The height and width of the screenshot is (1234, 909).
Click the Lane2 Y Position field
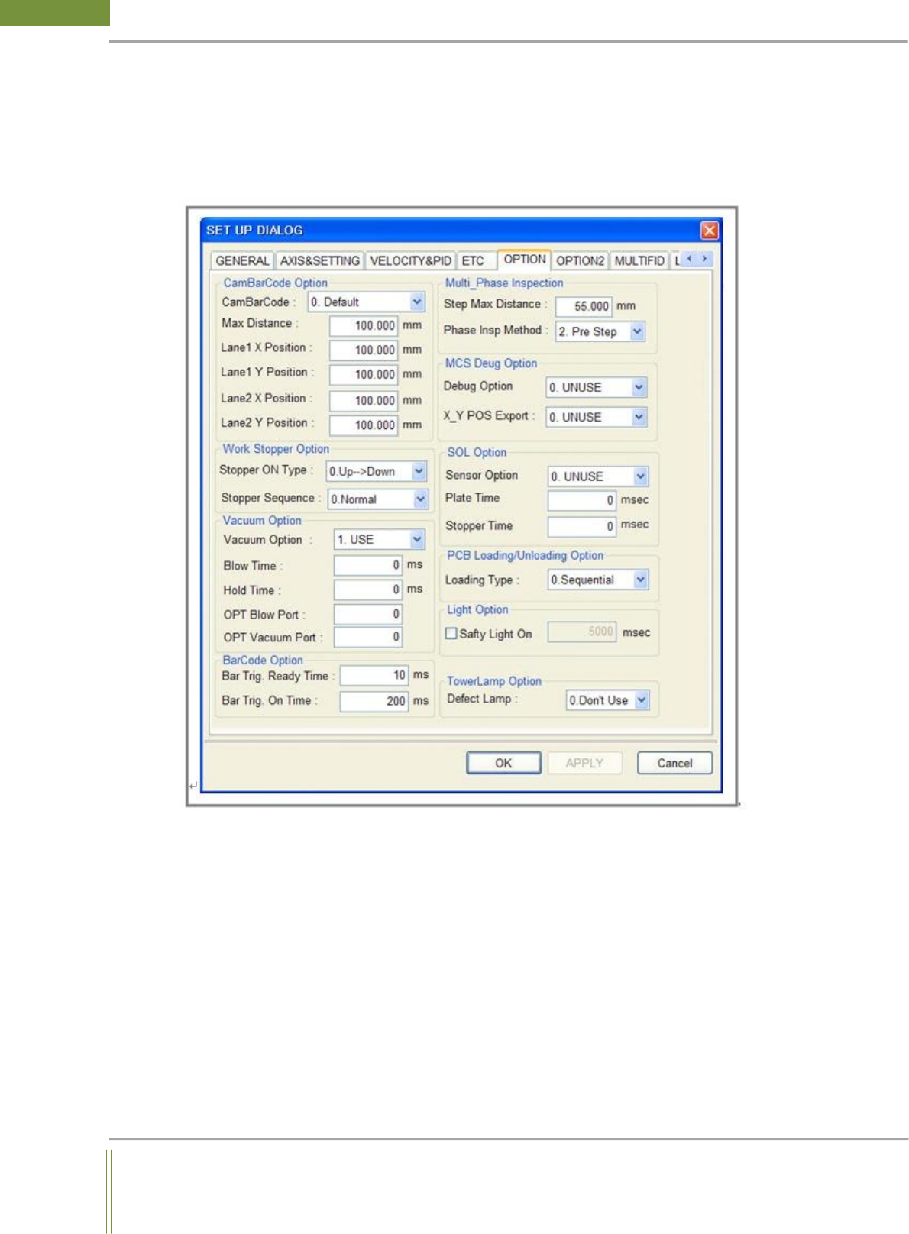click(x=364, y=425)
